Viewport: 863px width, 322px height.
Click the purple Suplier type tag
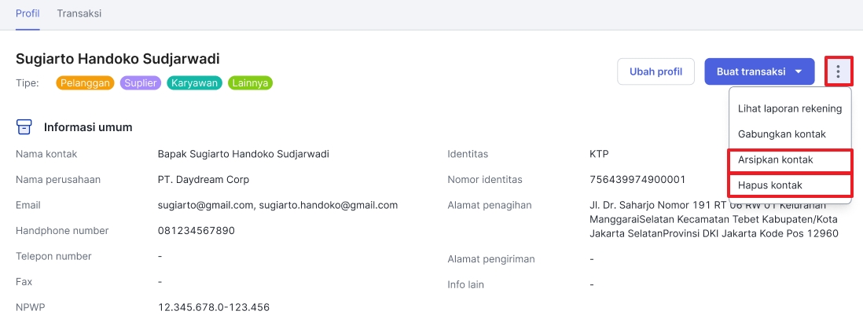pyautogui.click(x=141, y=83)
